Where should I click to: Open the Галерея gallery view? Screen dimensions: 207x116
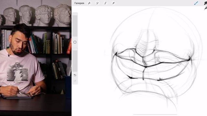[x=79, y=3]
